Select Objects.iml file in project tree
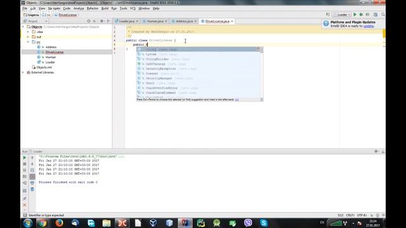This screenshot has width=406, height=228. click(44, 67)
